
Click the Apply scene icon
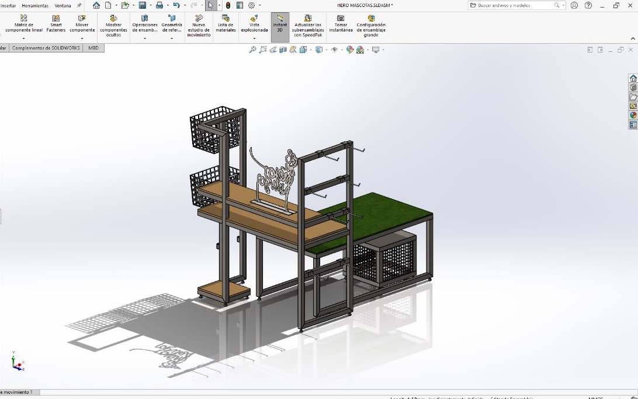360,50
